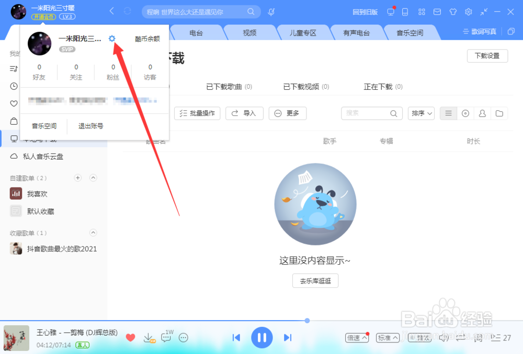523x354 pixels.
Task: Switch to mini mode with shrink arrows
Action: pyautogui.click(x=484, y=12)
